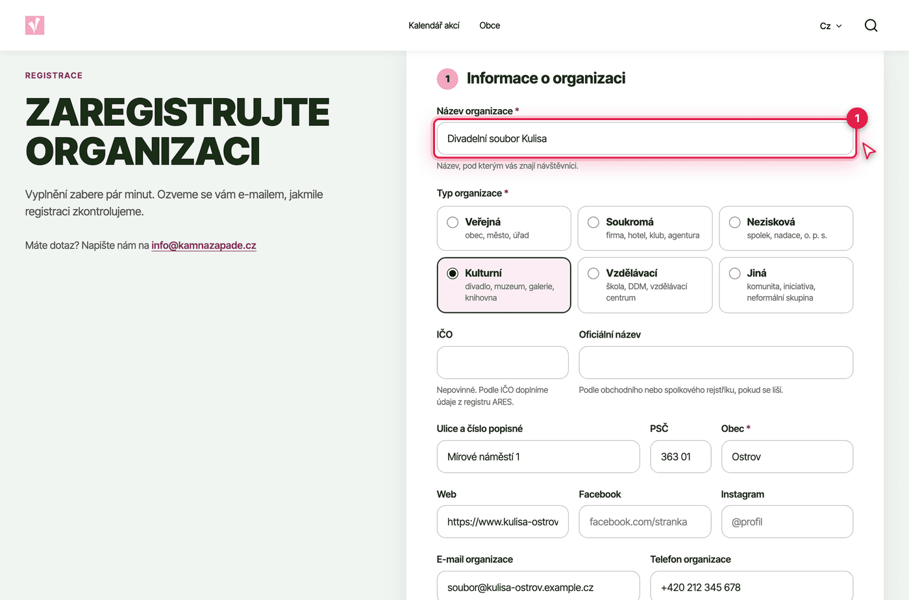
Task: Follow the info@kamnazapade.cz email link
Action: click(x=204, y=245)
